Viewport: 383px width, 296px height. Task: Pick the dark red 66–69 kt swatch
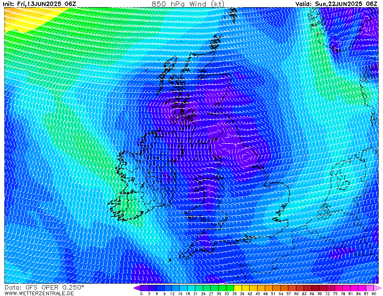(316, 288)
